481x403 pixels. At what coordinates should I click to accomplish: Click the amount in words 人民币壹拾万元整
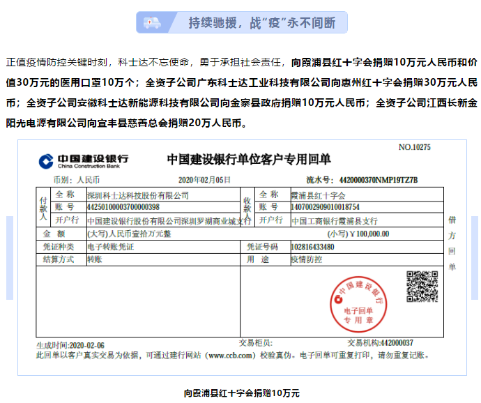pyautogui.click(x=140, y=234)
